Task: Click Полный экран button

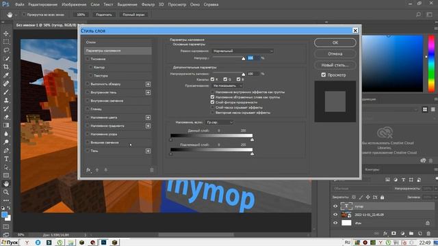Action: pos(133,14)
